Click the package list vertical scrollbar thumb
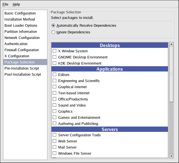The width and height of the screenshot is (179, 163). [x=171, y=74]
